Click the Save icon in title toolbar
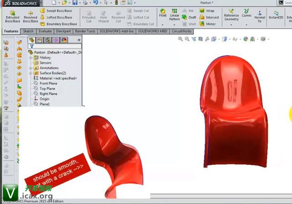Viewport: 292px width, 204px height. (x=75, y=3)
